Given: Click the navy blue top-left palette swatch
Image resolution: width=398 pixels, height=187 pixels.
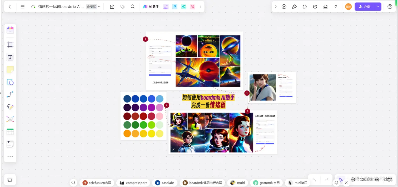Looking at the screenshot, I should click(127, 99).
